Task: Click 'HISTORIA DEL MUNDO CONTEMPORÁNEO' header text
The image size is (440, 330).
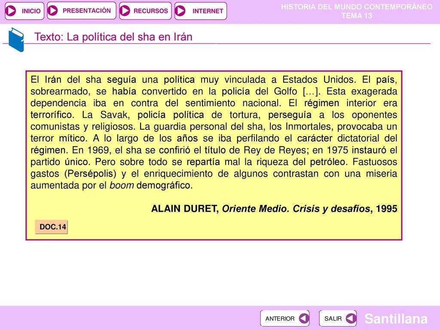Action: (357, 7)
